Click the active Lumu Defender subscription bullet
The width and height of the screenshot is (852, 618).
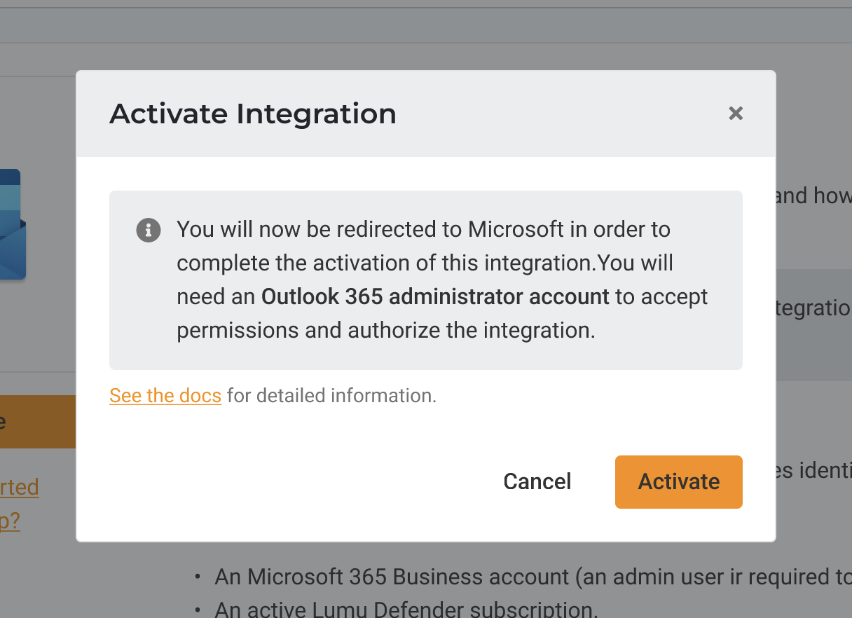coord(406,608)
